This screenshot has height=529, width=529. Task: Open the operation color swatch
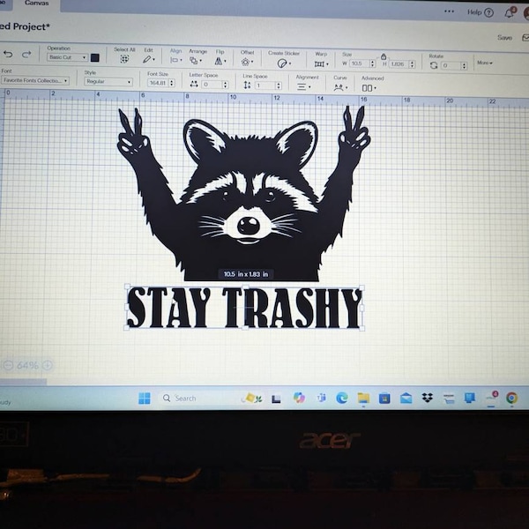pyautogui.click(x=95, y=57)
